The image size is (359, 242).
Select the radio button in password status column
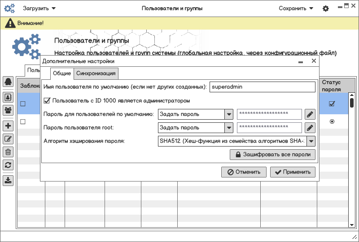coord(332,121)
